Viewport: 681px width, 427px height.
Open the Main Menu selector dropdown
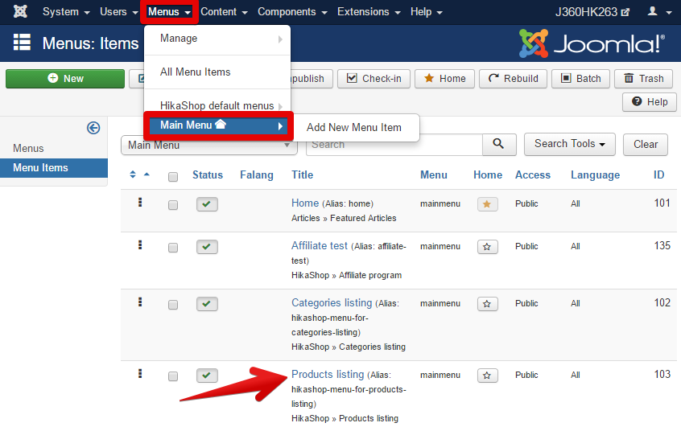209,146
